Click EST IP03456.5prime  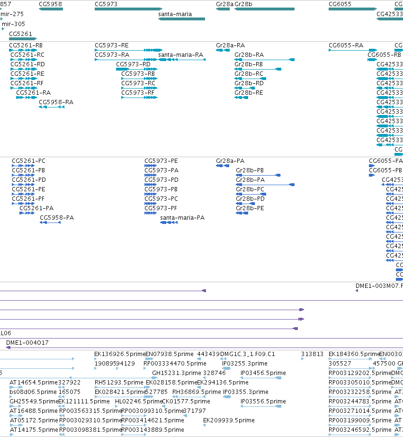[263, 373]
